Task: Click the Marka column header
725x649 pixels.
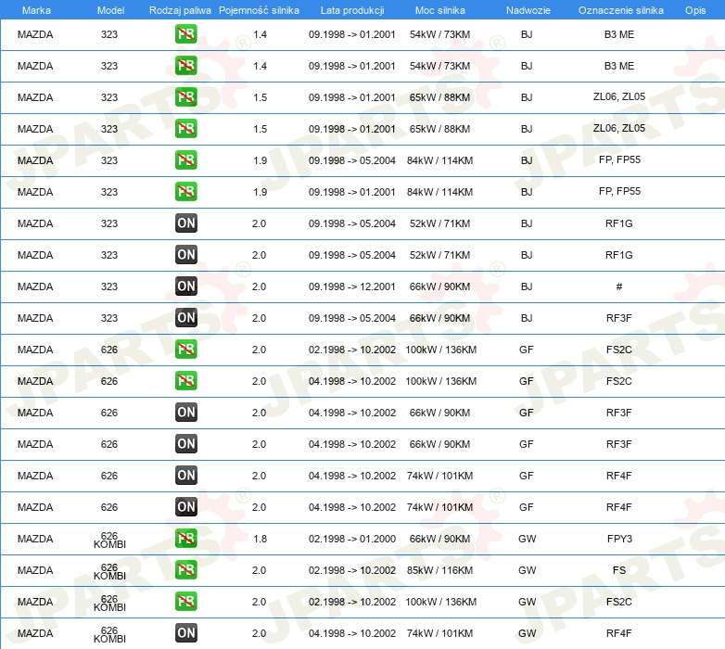Action: click(36, 10)
